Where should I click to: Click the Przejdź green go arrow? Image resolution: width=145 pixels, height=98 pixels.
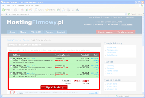(129, 14)
